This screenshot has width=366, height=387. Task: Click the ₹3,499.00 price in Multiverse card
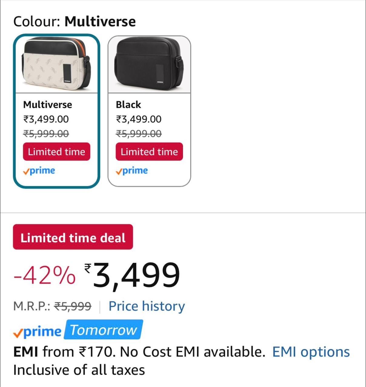click(x=46, y=119)
